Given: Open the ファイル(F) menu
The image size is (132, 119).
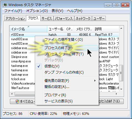Looking at the screenshot, I should pos(13,11).
